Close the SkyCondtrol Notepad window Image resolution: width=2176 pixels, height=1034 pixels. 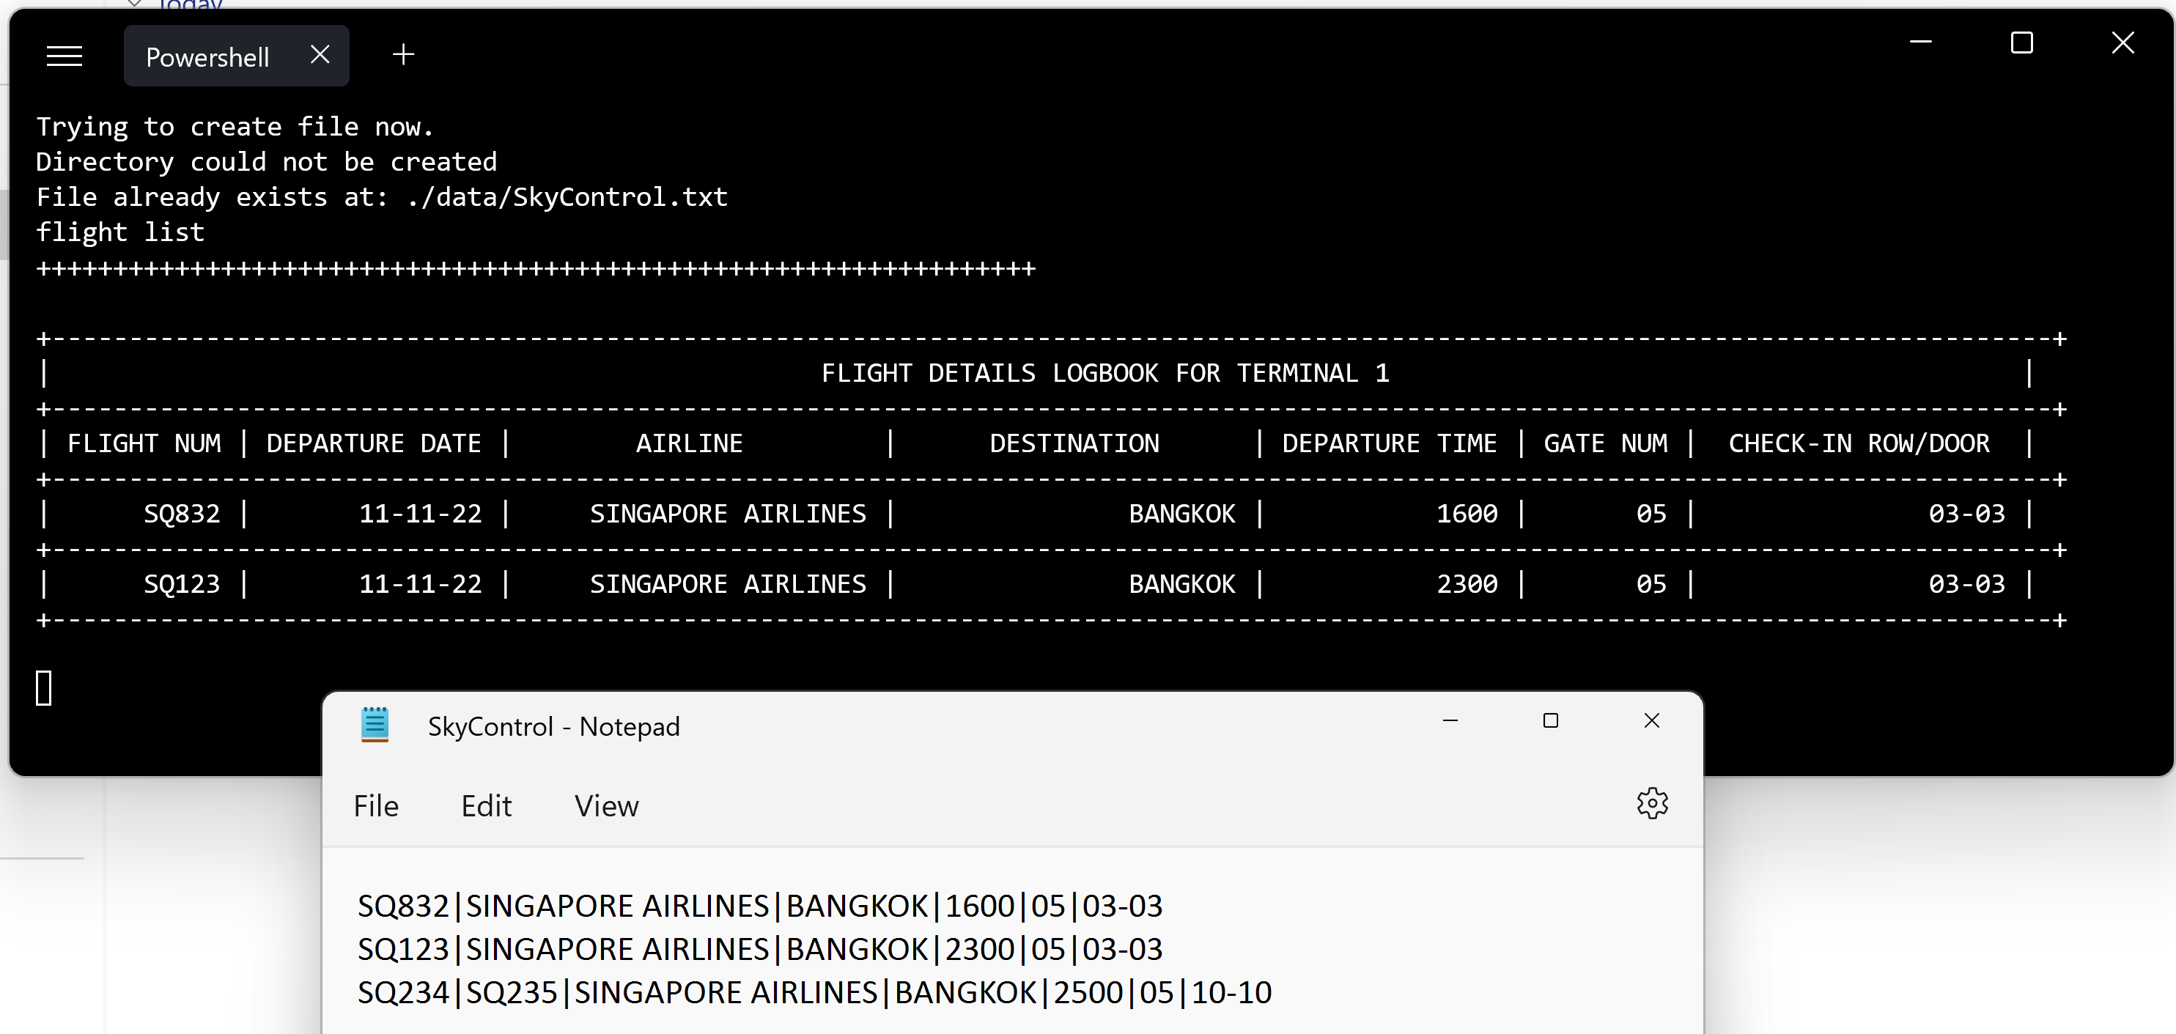(1651, 720)
